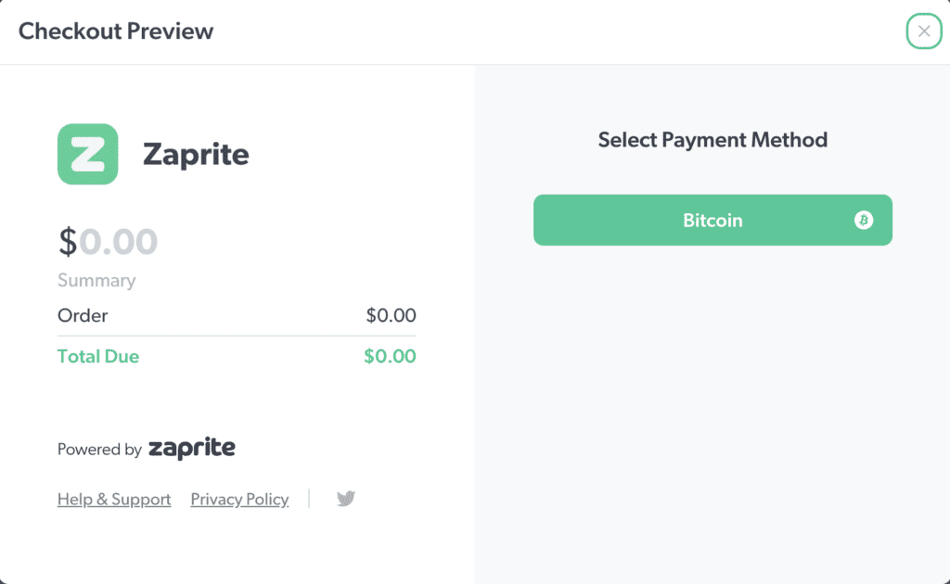The width and height of the screenshot is (950, 584).
Task: Click the vertical separator beside Privacy Policy
Action: 309,499
